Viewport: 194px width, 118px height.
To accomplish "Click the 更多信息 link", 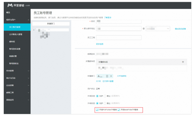I will click(x=100, y=44).
